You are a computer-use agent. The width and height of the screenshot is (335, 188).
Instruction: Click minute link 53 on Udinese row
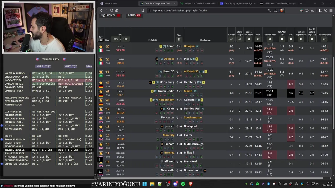click(108, 59)
